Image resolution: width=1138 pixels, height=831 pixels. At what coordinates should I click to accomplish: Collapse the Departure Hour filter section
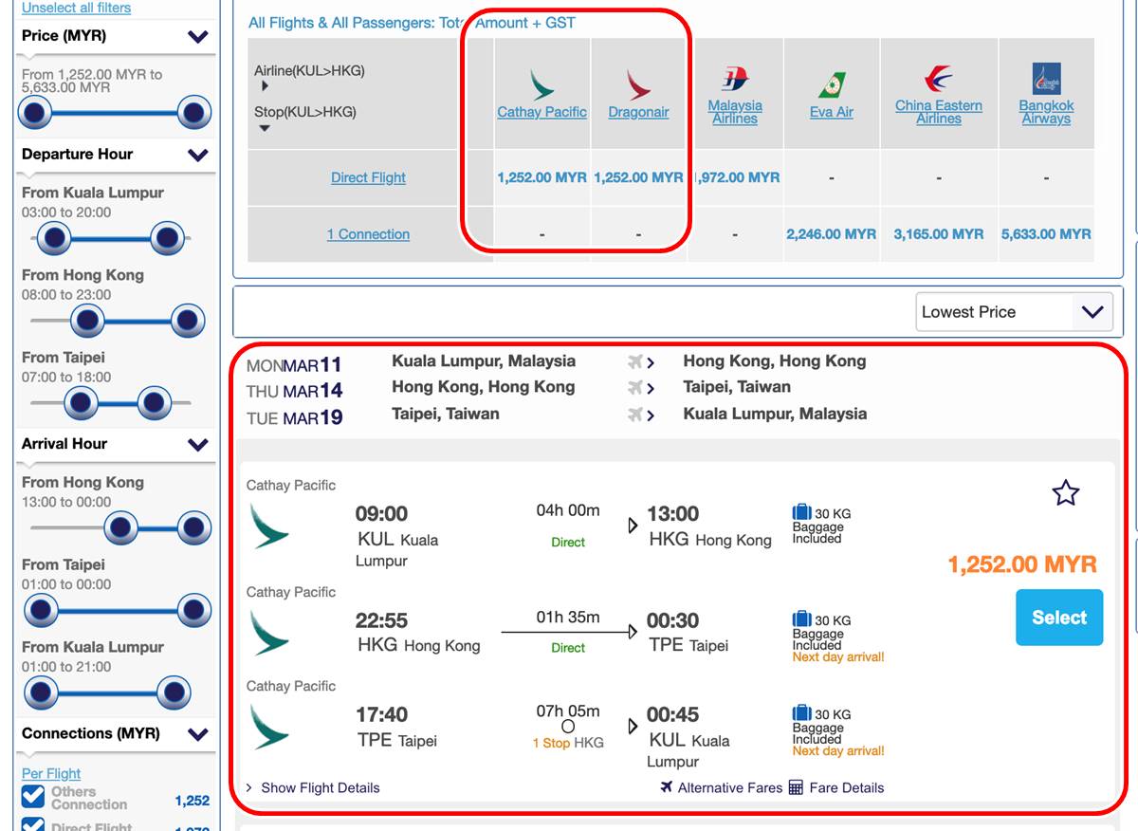[x=198, y=155]
